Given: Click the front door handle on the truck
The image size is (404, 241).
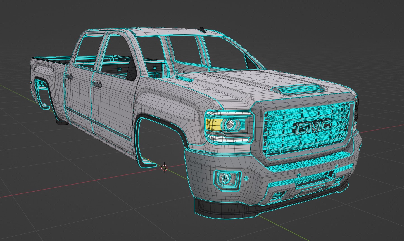Looking at the screenshot, I should (x=97, y=84).
